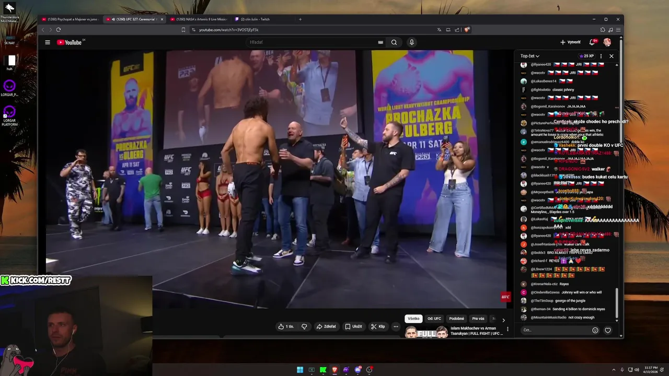Open Kick app from the taskbar
The image size is (669, 376).
point(323,370)
